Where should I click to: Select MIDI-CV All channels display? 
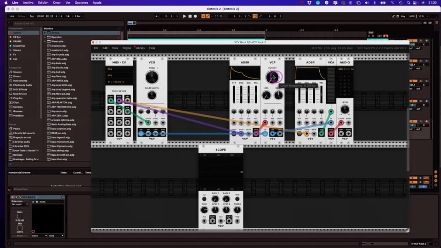pos(119,82)
